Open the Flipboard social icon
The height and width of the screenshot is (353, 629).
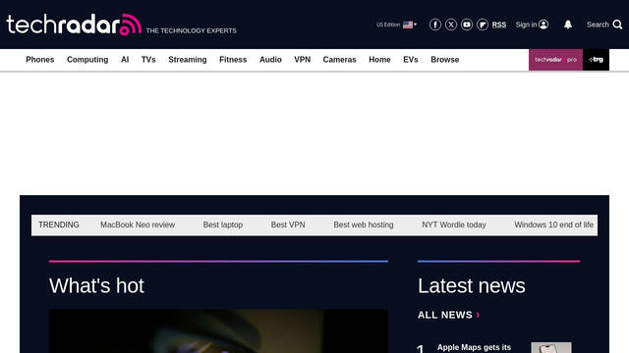[483, 25]
